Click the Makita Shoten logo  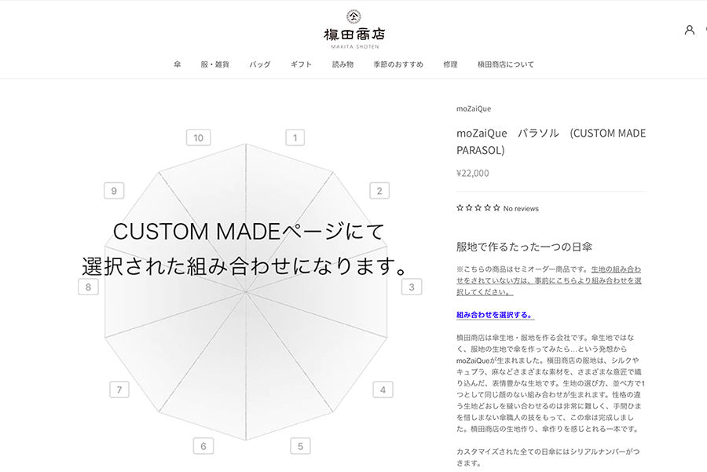pos(353,28)
